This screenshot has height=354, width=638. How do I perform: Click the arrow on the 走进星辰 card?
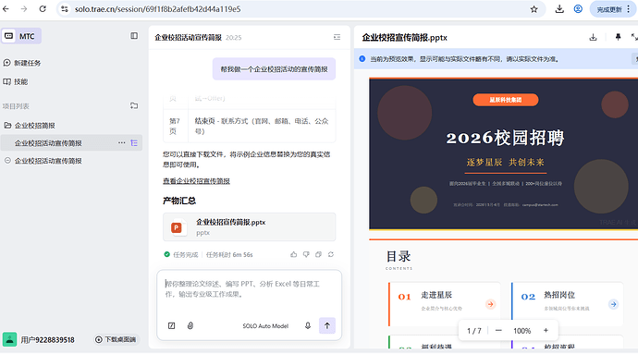click(490, 304)
